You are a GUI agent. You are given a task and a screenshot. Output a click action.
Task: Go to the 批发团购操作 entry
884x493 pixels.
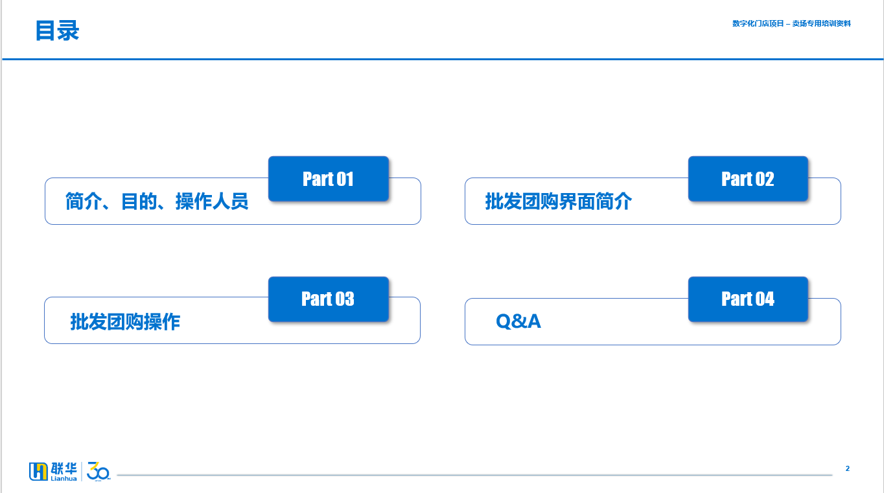(x=125, y=321)
